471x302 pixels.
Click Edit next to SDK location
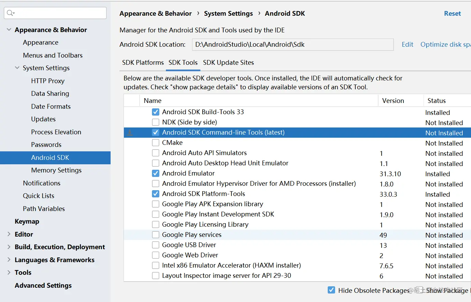click(407, 45)
